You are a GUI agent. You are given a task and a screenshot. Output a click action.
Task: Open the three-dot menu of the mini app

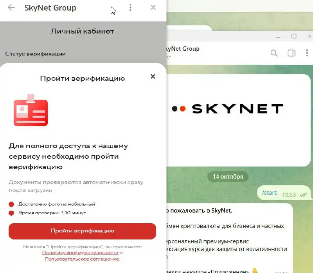130,7
